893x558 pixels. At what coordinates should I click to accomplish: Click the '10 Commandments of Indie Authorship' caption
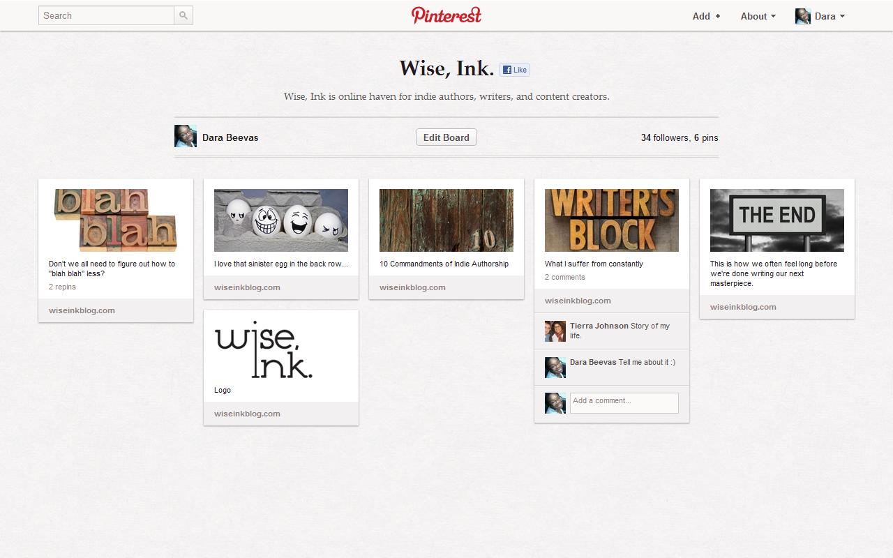tap(444, 264)
